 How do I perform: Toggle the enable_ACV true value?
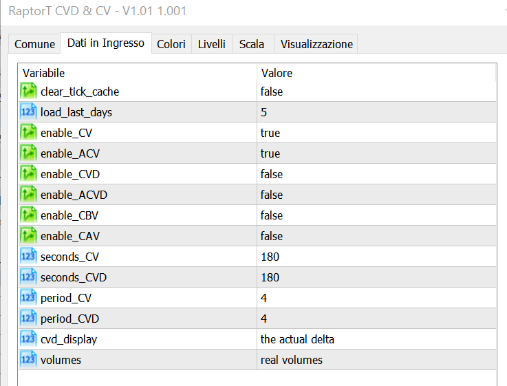pyautogui.click(x=270, y=153)
